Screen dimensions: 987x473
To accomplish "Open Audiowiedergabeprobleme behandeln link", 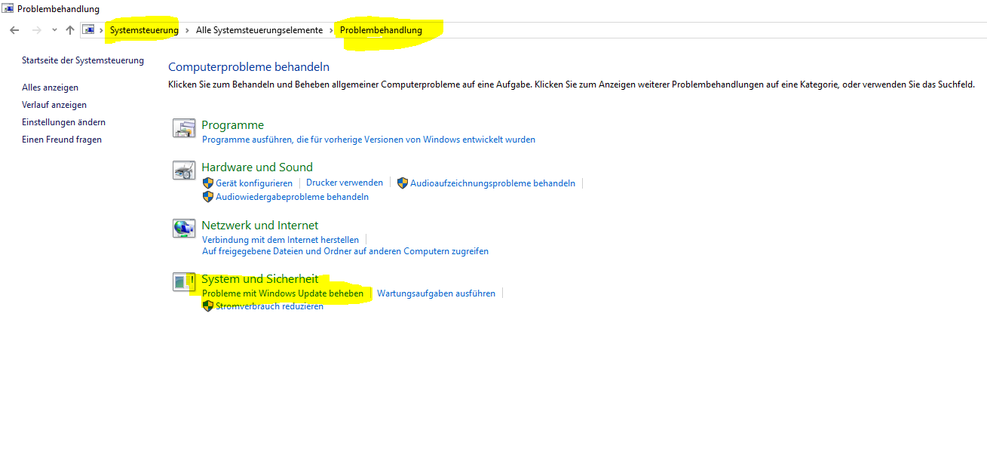I will point(292,197).
